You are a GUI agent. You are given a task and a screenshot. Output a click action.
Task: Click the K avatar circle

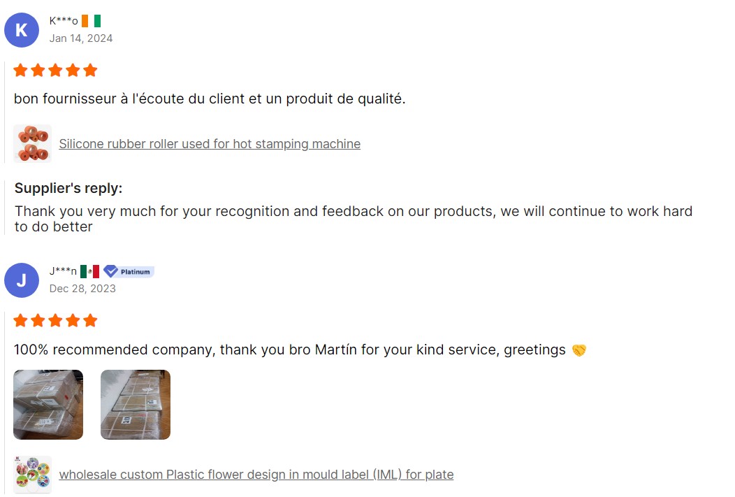[x=22, y=30]
